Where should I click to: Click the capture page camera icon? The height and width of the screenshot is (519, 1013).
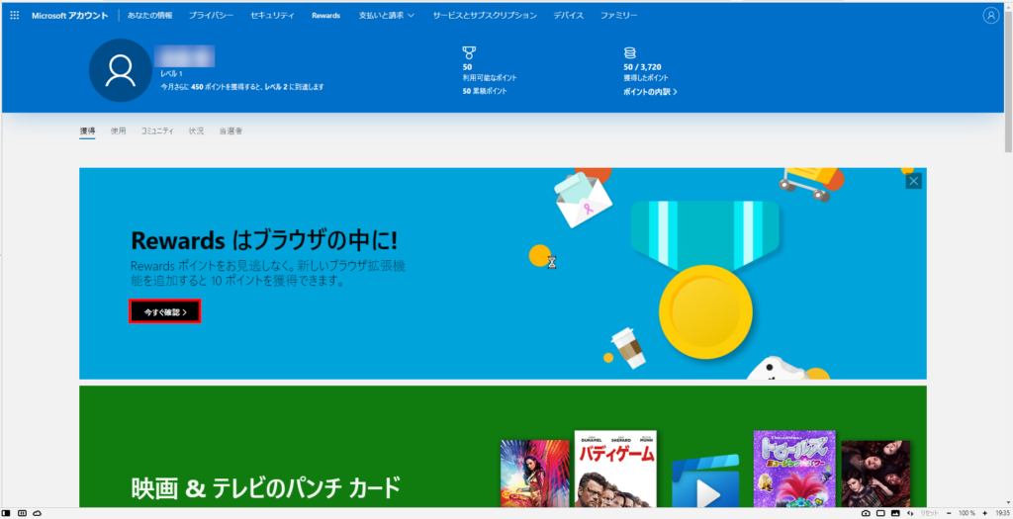(x=866, y=513)
